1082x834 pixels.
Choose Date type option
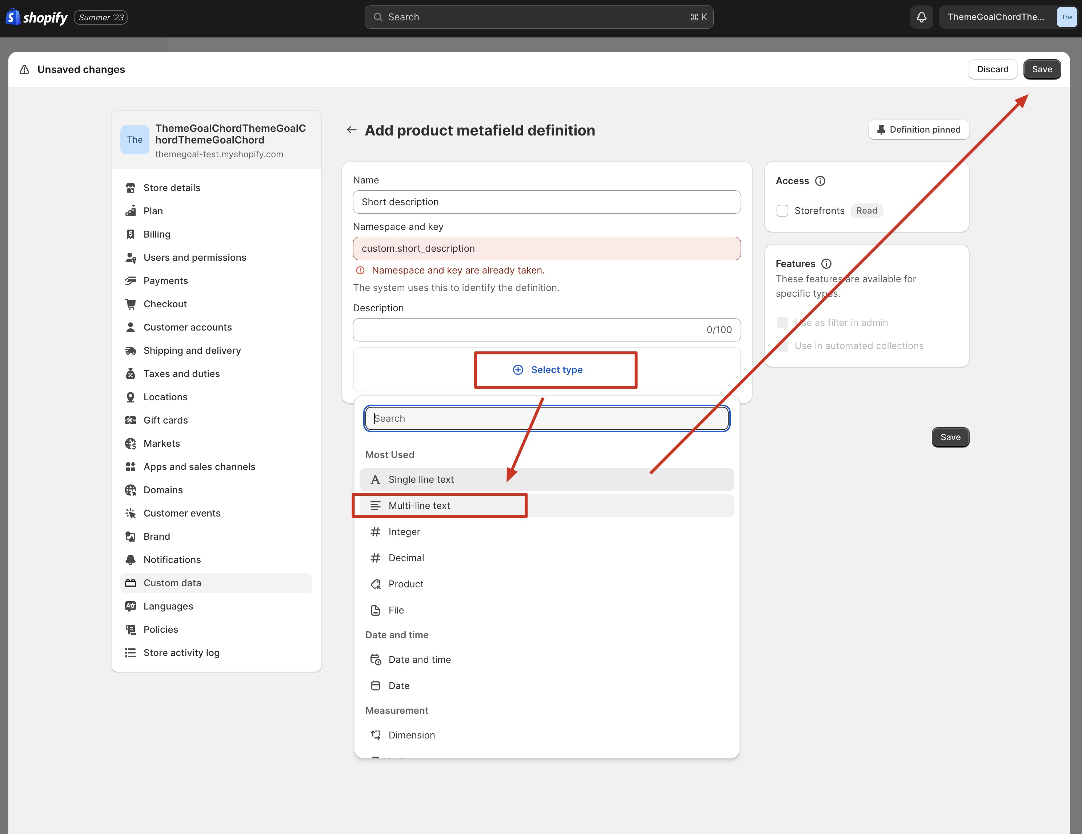(x=547, y=687)
